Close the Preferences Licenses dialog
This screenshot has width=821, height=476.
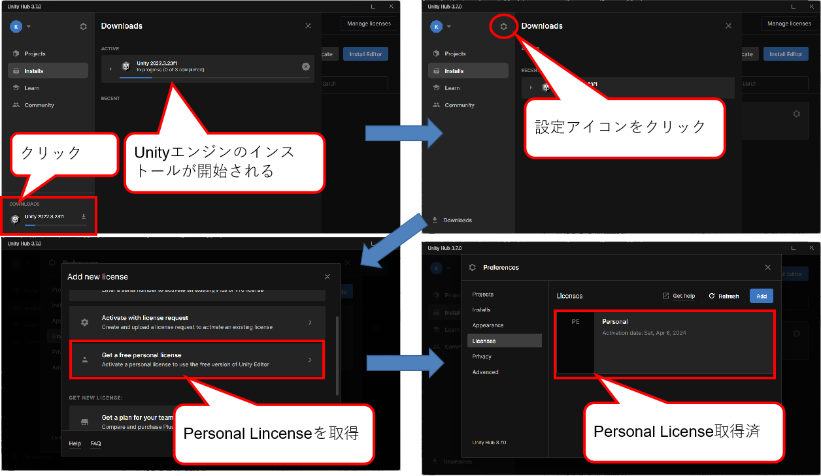pos(768,268)
